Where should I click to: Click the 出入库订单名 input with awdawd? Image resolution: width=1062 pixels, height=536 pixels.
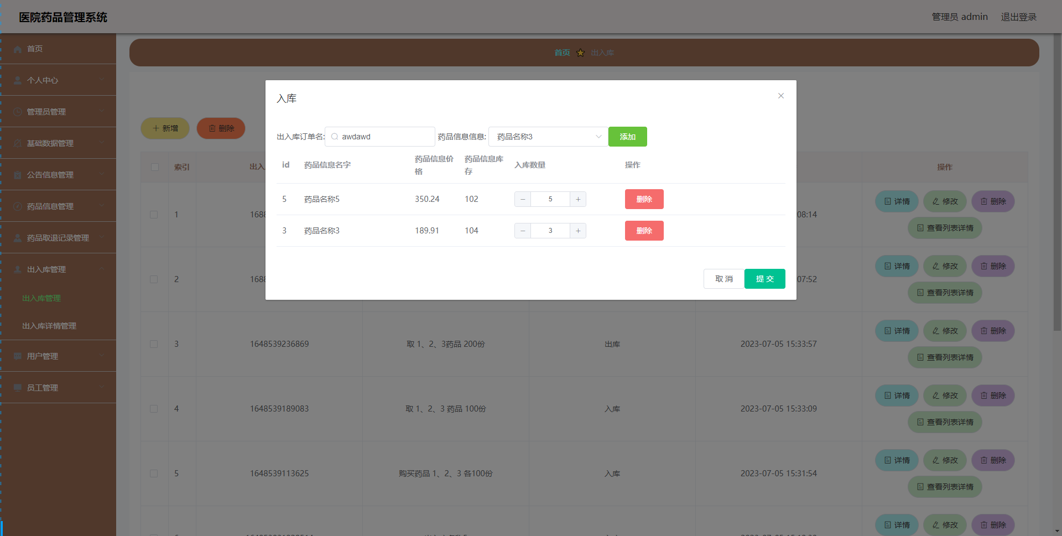click(x=380, y=137)
